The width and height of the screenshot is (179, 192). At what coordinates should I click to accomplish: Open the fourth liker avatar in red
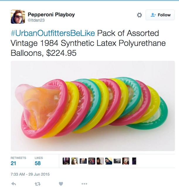92,161
